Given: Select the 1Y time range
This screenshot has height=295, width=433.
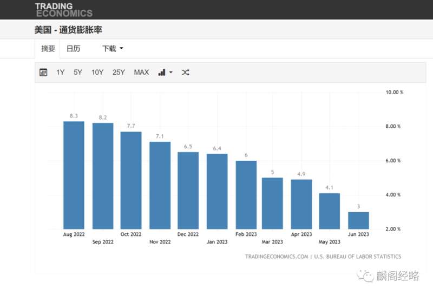Looking at the screenshot, I should (60, 73).
